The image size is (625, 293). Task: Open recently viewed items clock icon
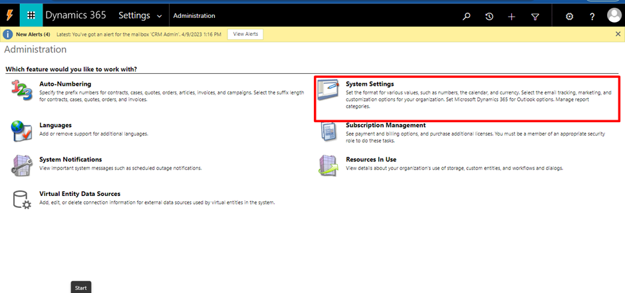tap(489, 17)
